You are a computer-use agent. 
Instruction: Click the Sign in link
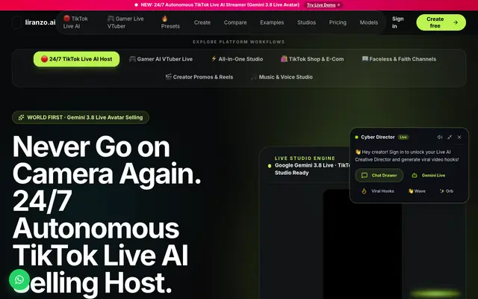tap(397, 22)
